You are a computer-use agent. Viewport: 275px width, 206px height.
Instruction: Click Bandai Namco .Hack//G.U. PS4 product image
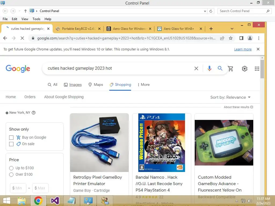pyautogui.click(x=161, y=143)
